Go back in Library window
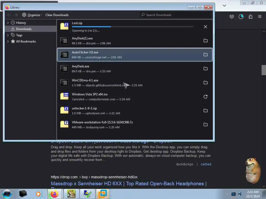The width and height of the screenshot is (266, 199). point(9,15)
